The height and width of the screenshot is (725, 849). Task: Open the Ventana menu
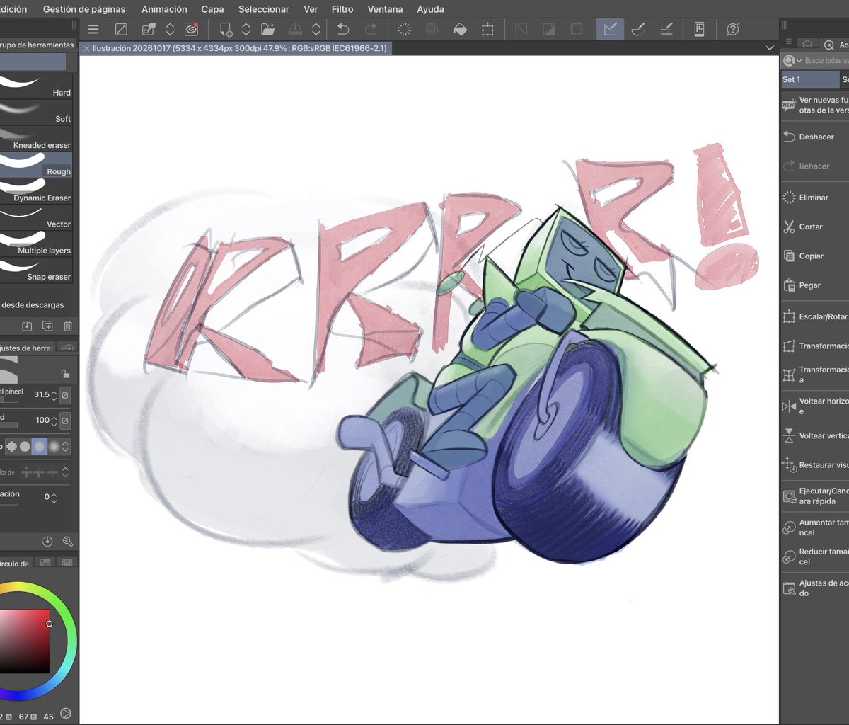pos(385,9)
